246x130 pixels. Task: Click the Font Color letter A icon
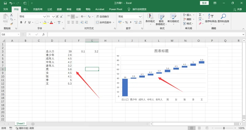tap(51, 22)
